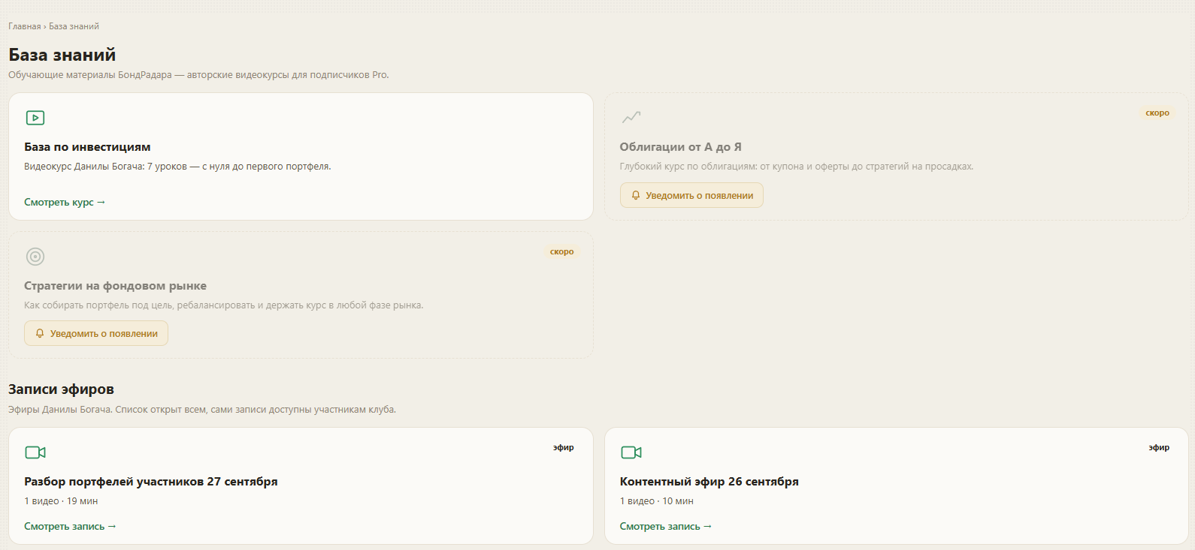Click the эфир badge on Разбор портфелей участников card
This screenshot has width=1195, height=550.
tap(564, 447)
